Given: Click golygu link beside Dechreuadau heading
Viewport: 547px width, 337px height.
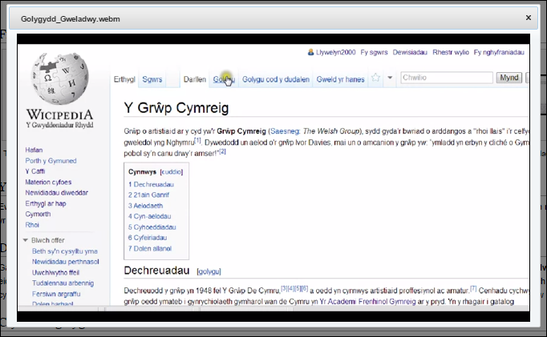Looking at the screenshot, I should point(209,271).
